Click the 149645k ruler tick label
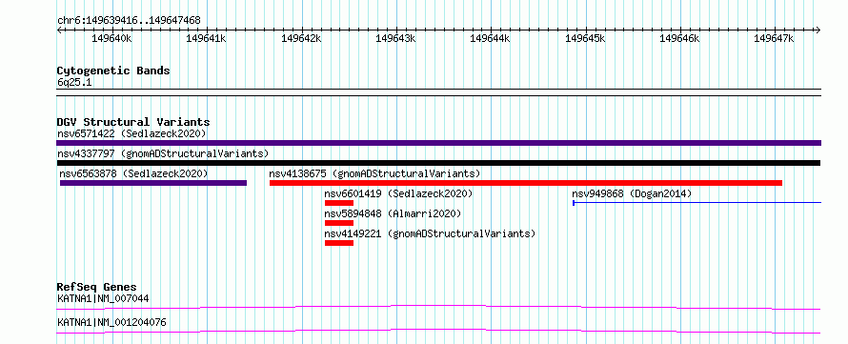848x344 pixels. (585, 38)
